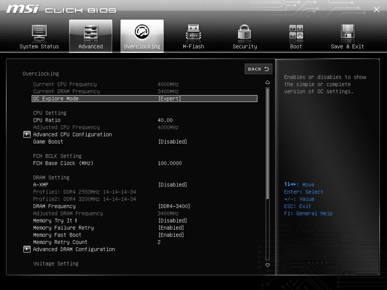Click the DRAM Setting section heading

(51, 177)
